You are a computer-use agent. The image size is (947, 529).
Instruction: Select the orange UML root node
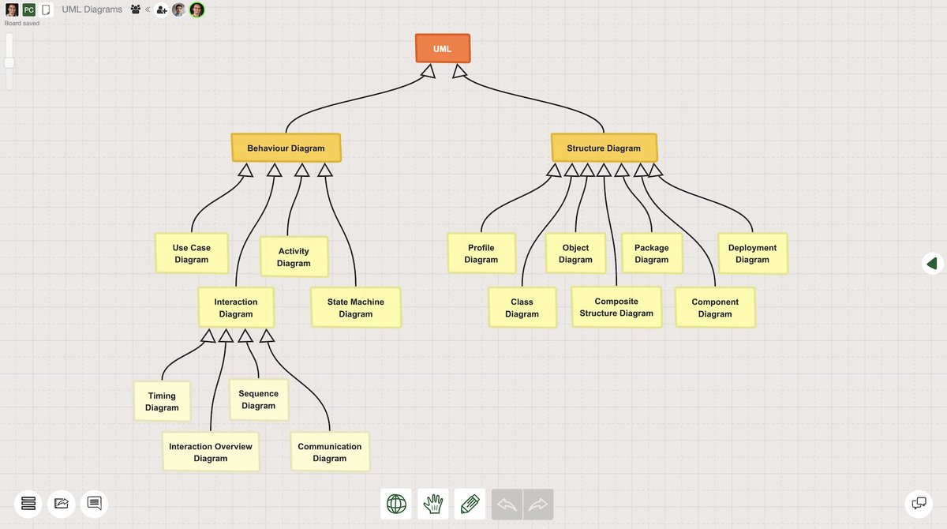coord(442,48)
